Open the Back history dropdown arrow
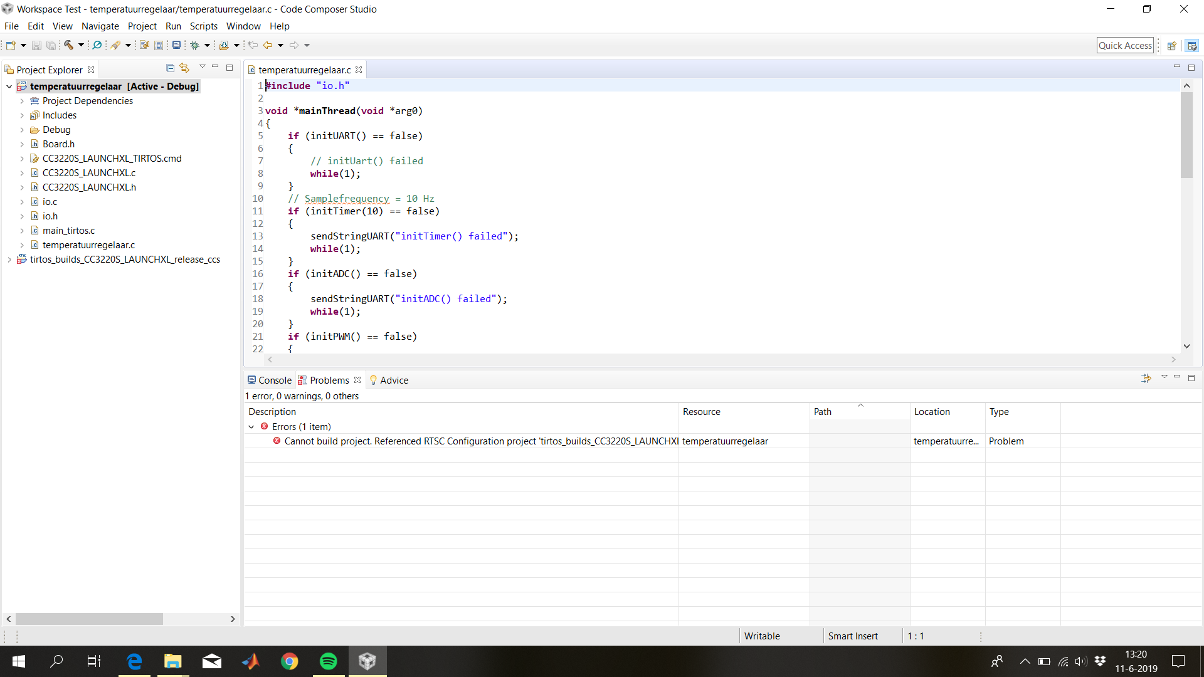 pyautogui.click(x=280, y=45)
